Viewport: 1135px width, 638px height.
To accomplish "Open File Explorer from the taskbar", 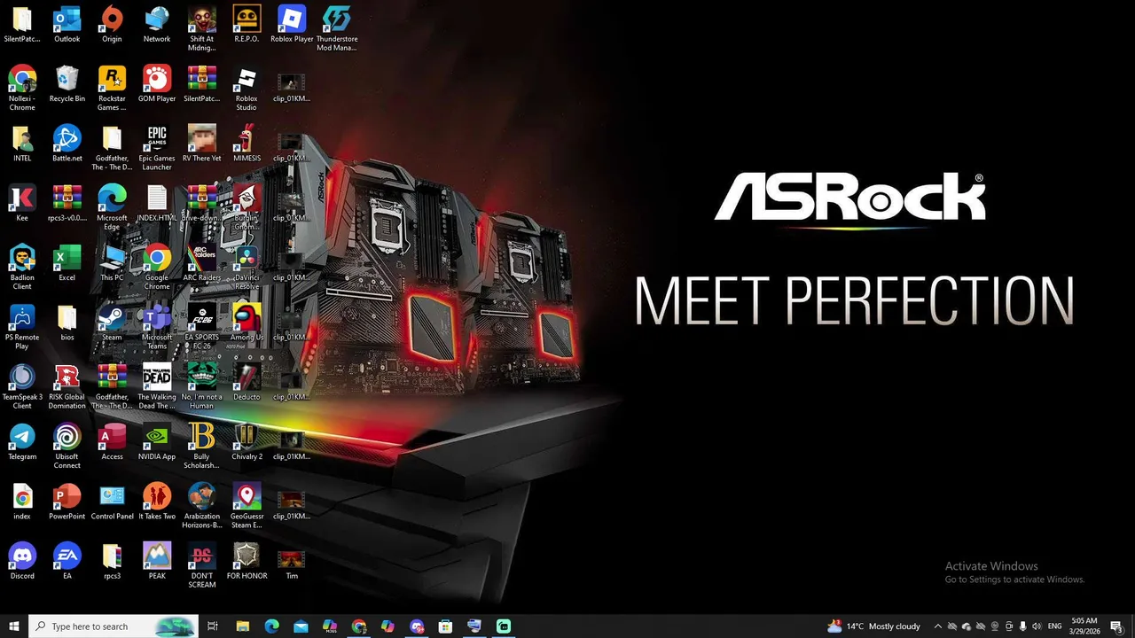I will pyautogui.click(x=242, y=626).
